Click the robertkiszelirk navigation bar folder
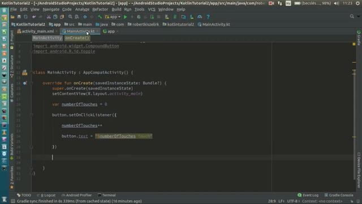362x204 pixels. [x=143, y=24]
